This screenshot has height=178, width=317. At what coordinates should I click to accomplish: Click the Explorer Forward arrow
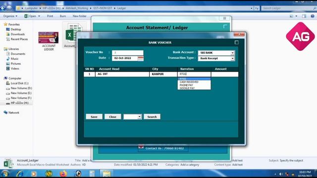(9, 8)
